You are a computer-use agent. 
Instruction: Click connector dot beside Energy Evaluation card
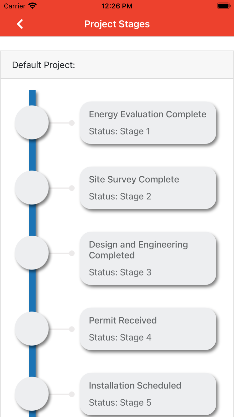(72, 123)
